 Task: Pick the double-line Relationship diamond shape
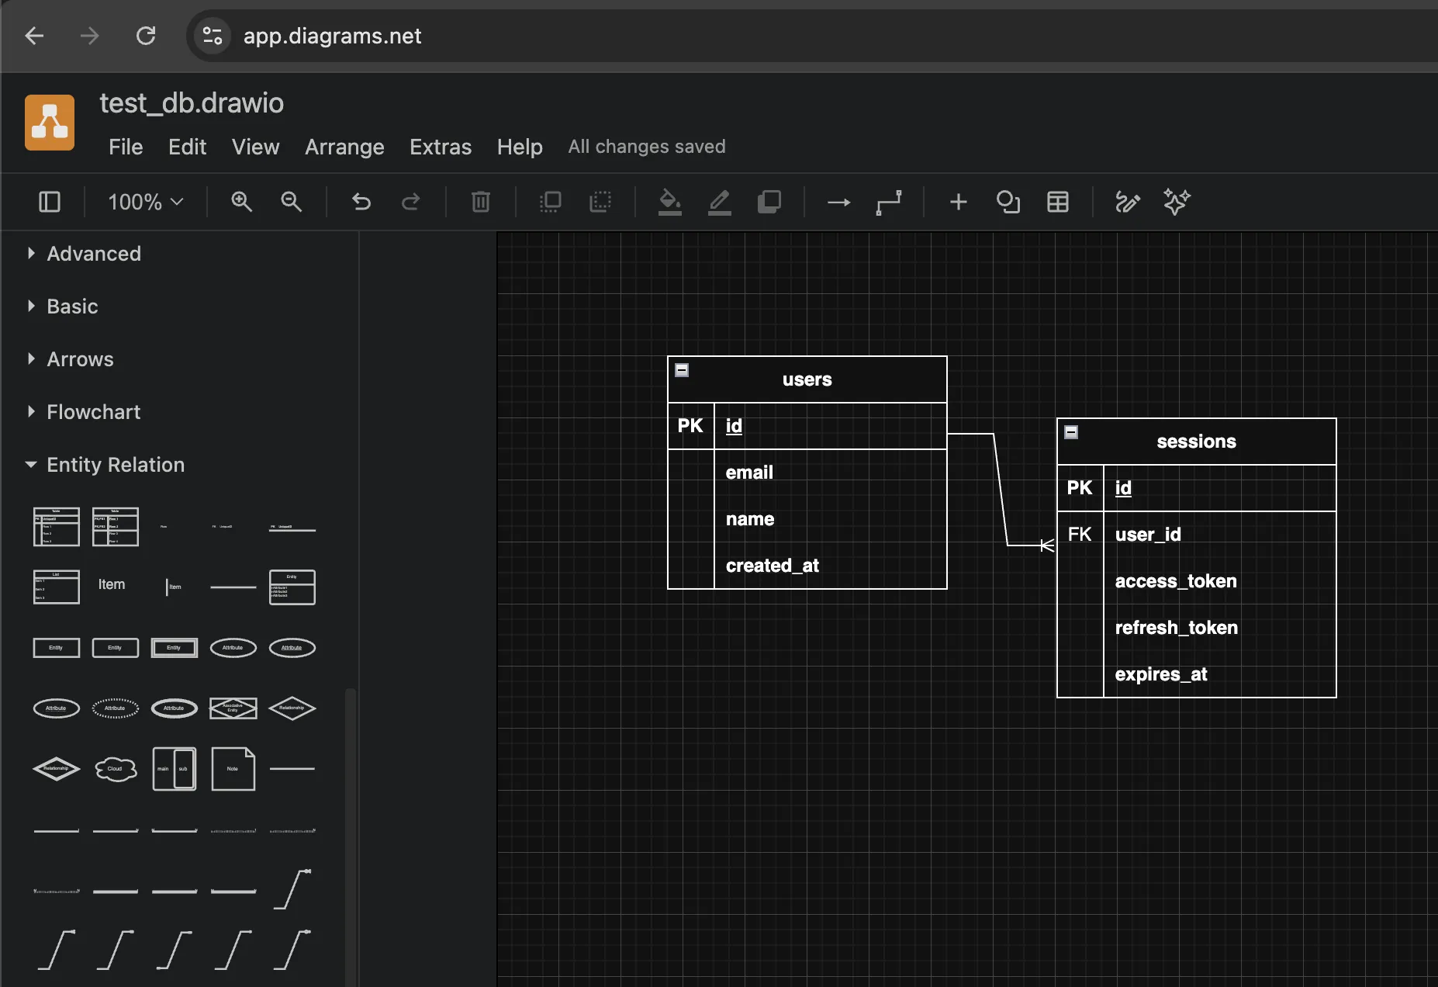pyautogui.click(x=57, y=769)
